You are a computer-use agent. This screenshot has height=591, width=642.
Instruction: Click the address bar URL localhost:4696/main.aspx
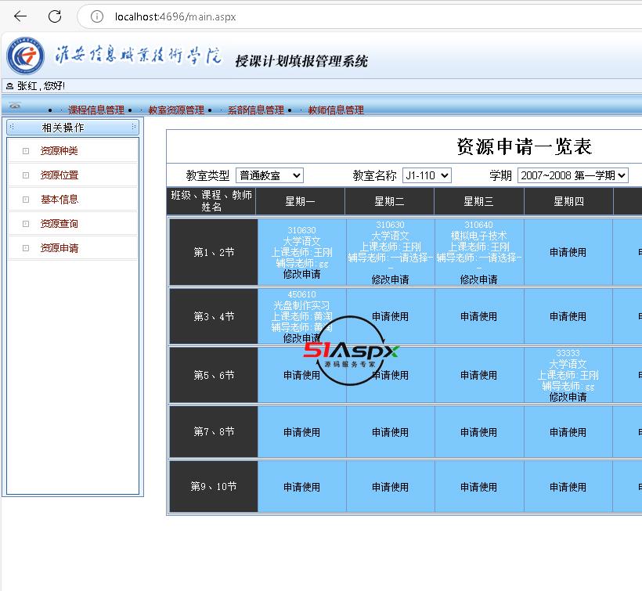point(175,16)
